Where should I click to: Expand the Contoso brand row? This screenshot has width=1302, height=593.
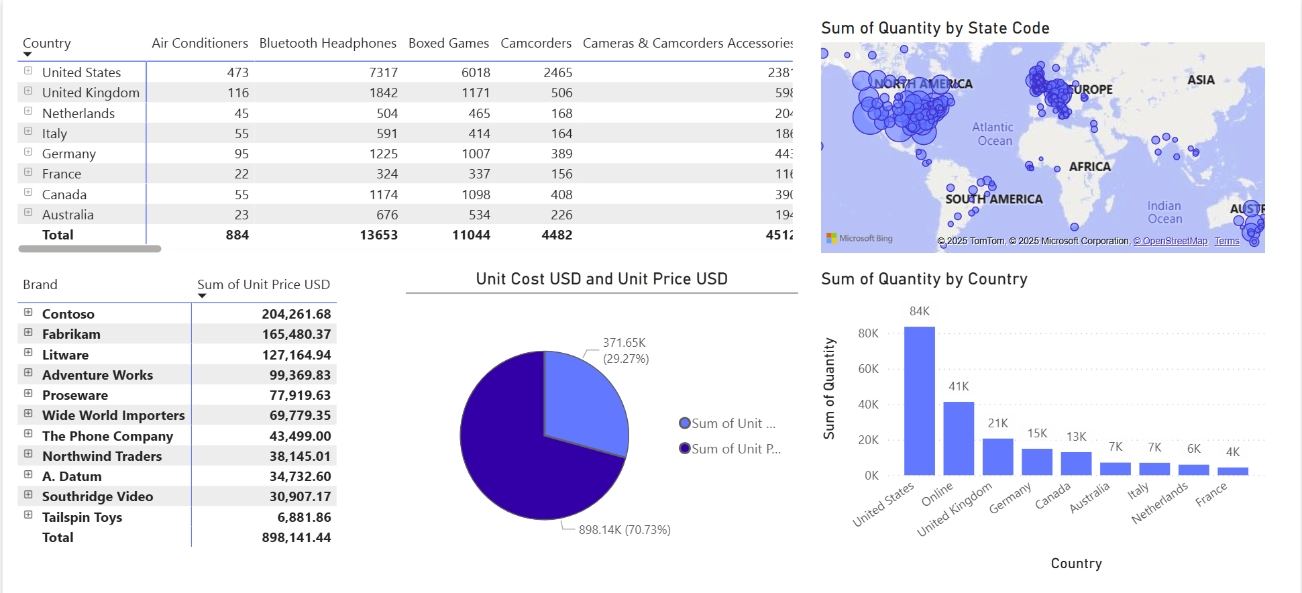28,313
